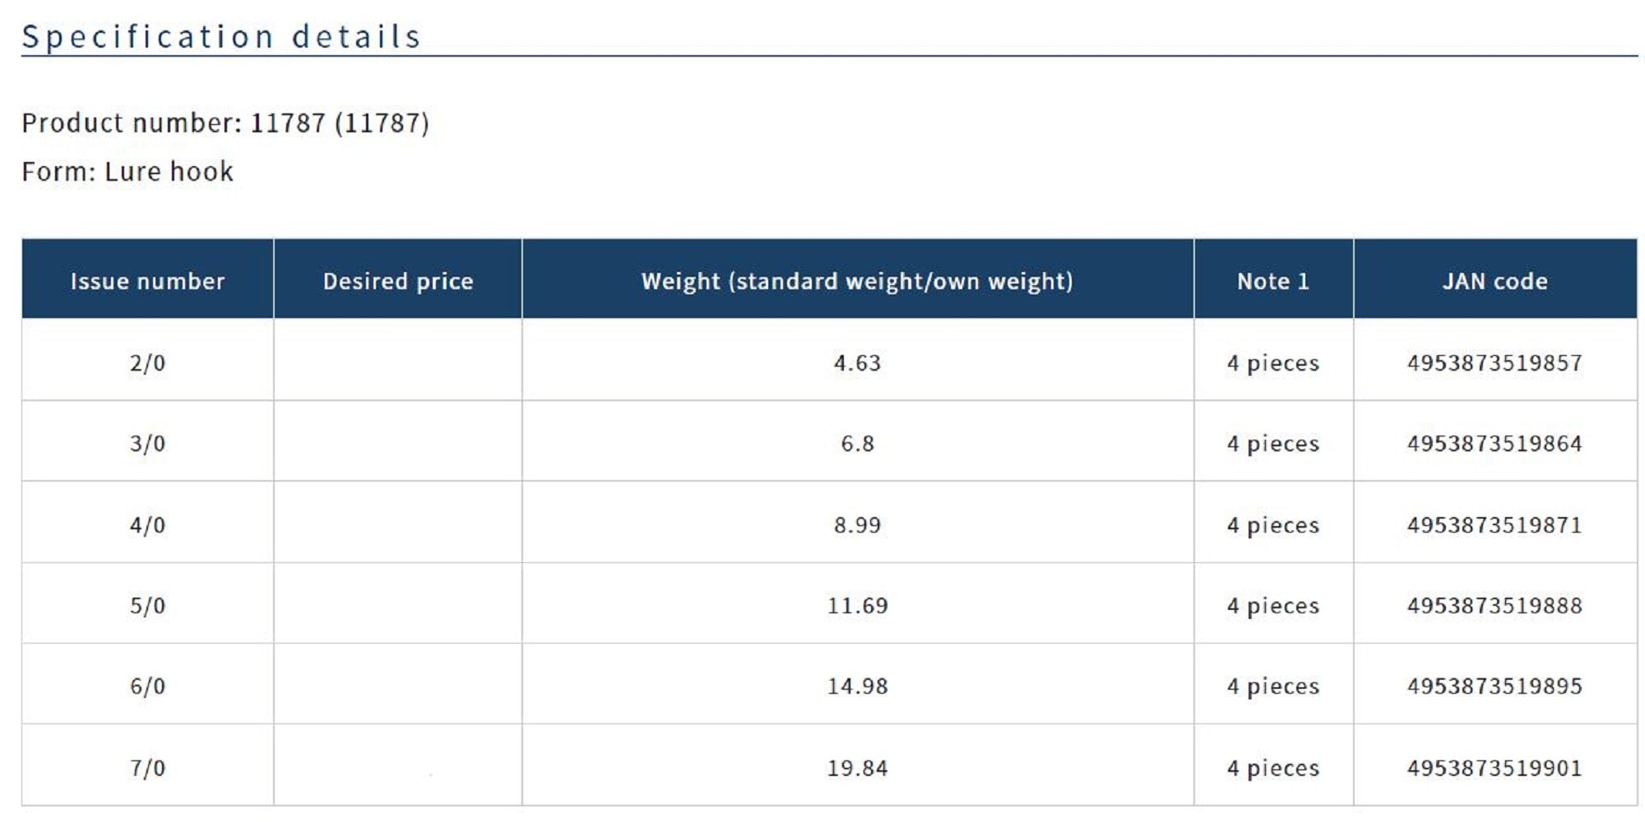Screen dimensions: 1645x822
Task: Click the 5/0 issue number cell
Action: click(147, 606)
